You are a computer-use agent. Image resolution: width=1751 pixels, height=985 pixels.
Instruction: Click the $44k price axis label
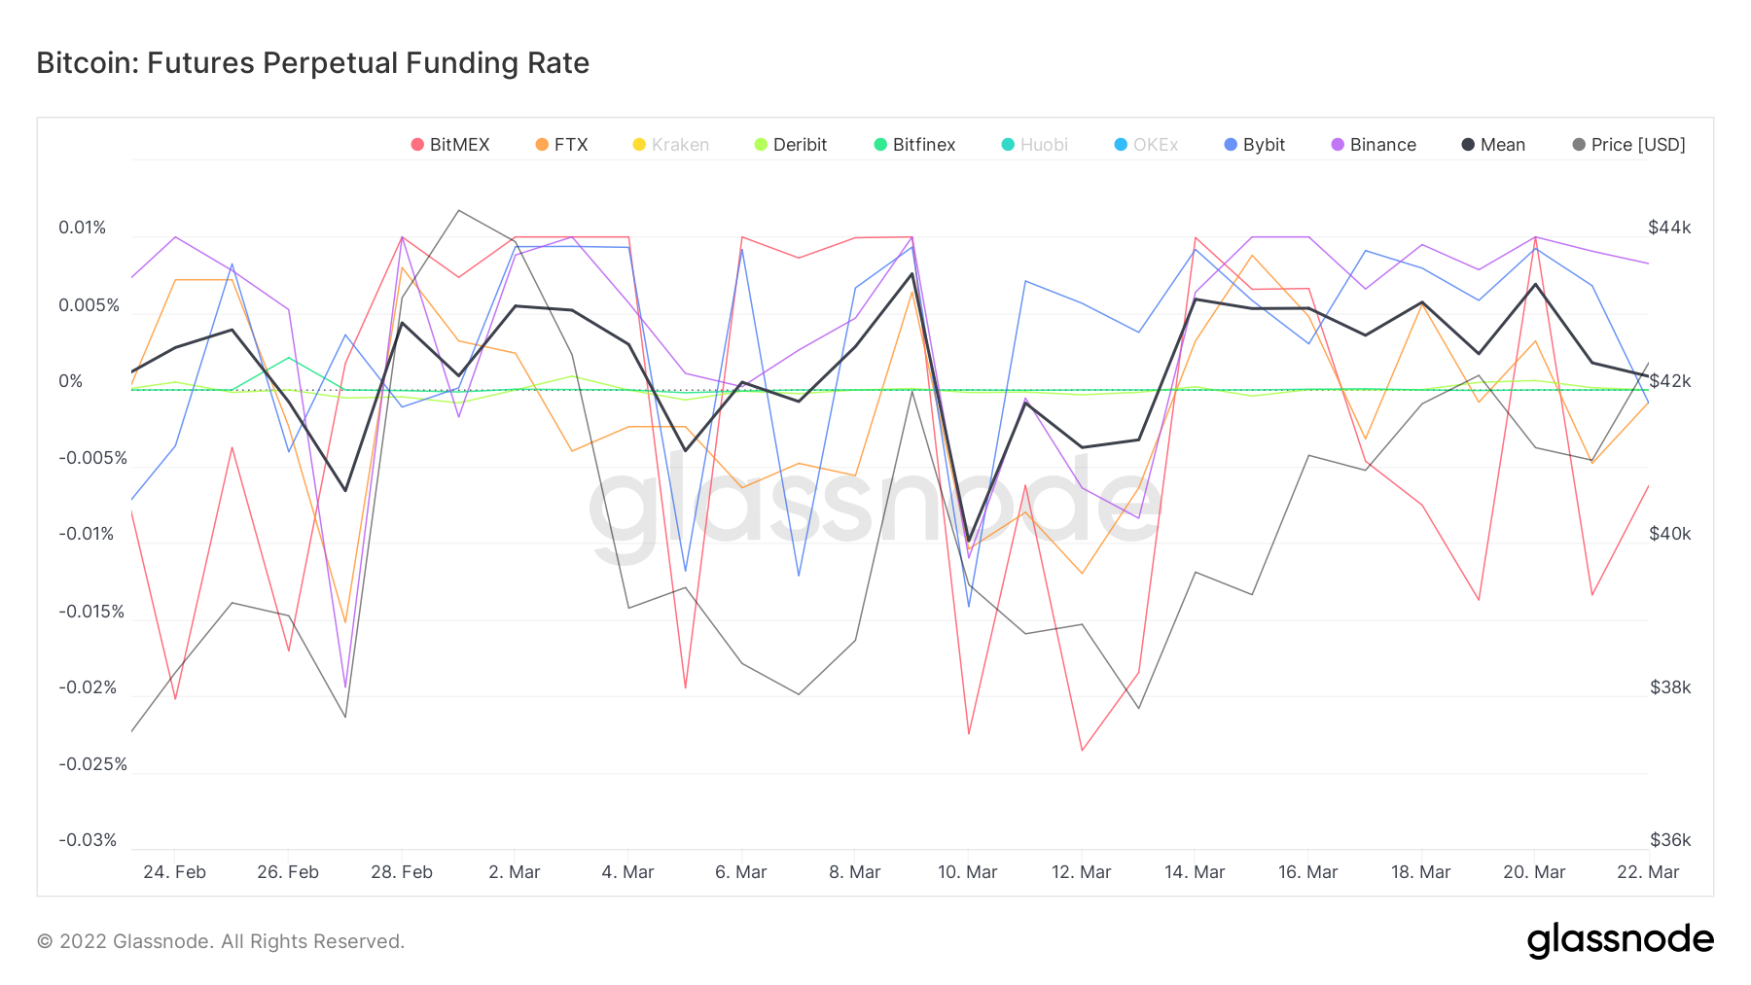(x=1669, y=228)
